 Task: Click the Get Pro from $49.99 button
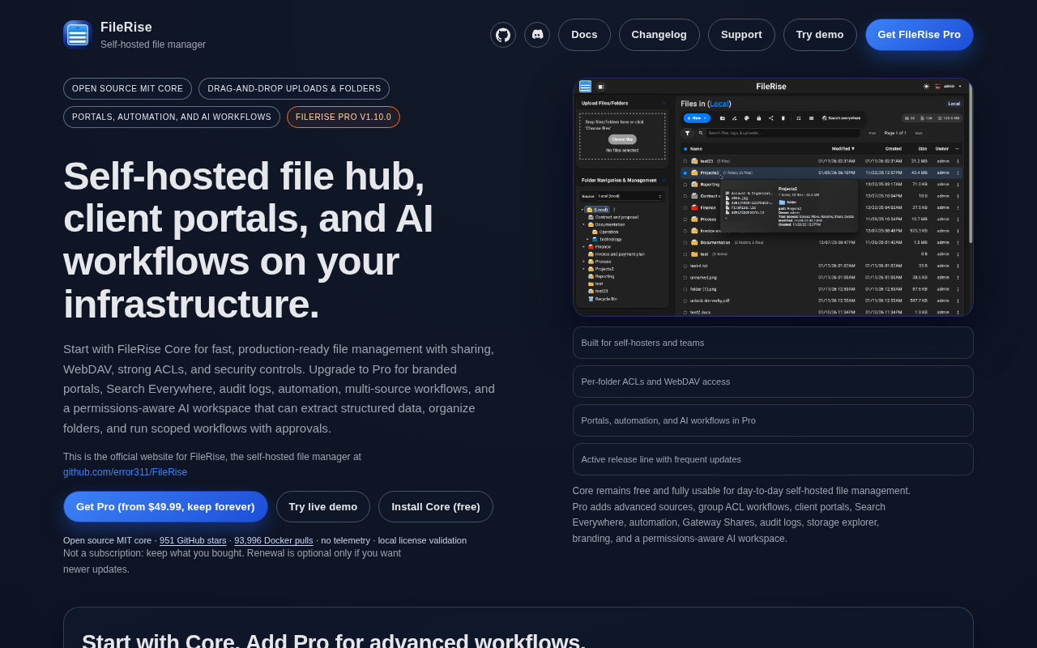(x=165, y=507)
